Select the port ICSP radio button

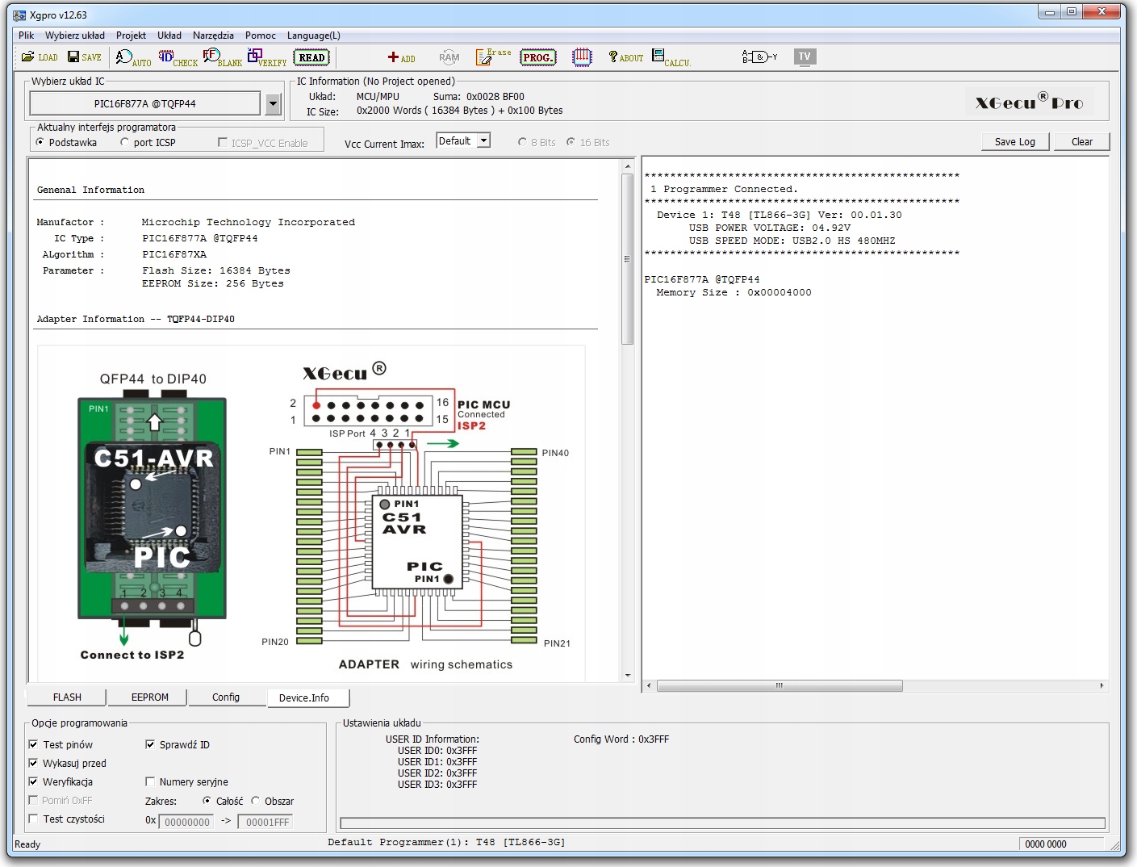point(125,143)
